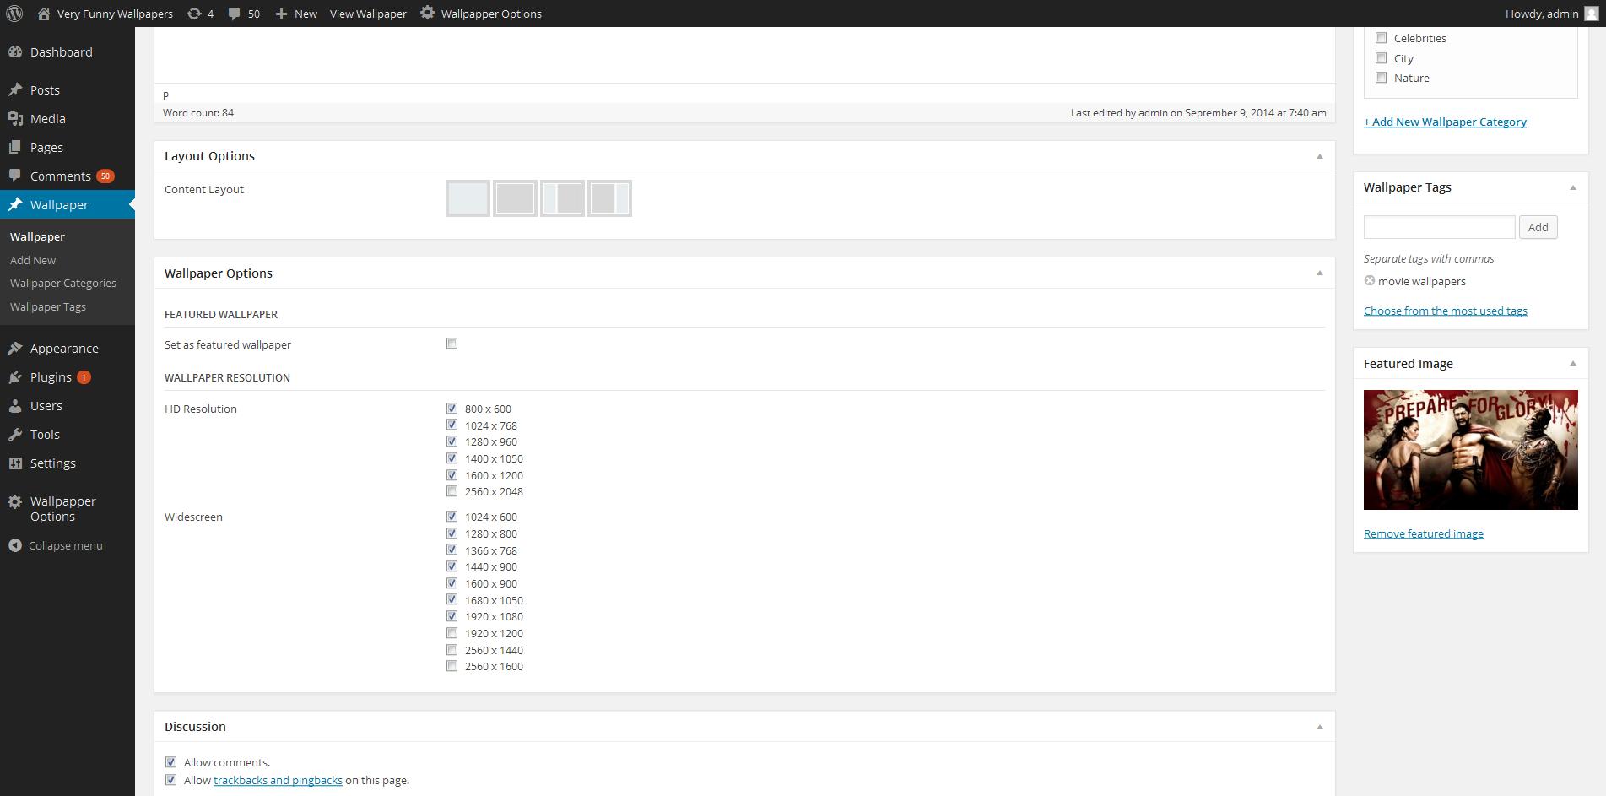Collapse the Layout Options panel
Viewport: 1606px width, 796px height.
[x=1320, y=156]
